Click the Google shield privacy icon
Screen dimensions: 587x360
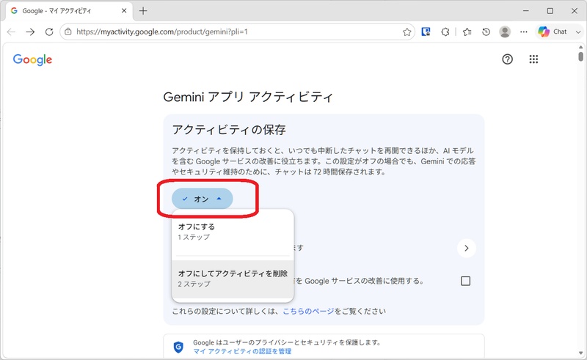178,347
